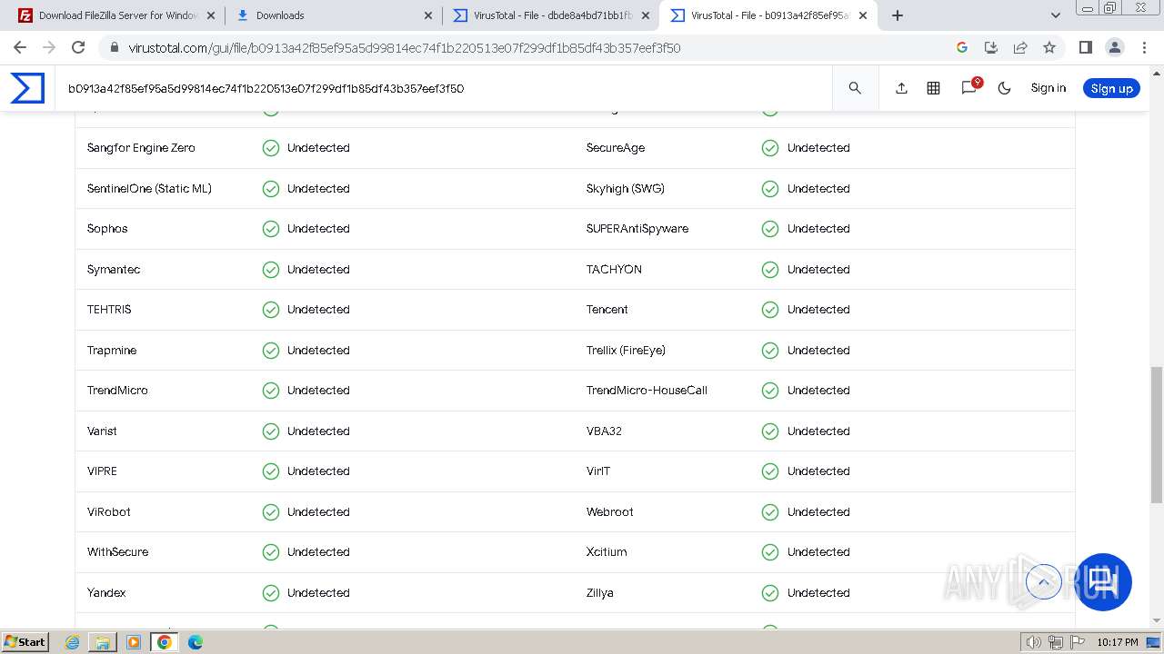Click the VIPRE vendor name
Image resolution: width=1164 pixels, height=654 pixels.
point(102,471)
